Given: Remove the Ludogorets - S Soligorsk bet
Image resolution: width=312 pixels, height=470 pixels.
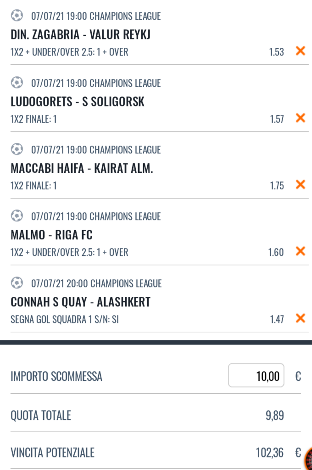Looking at the screenshot, I should pos(301,118).
